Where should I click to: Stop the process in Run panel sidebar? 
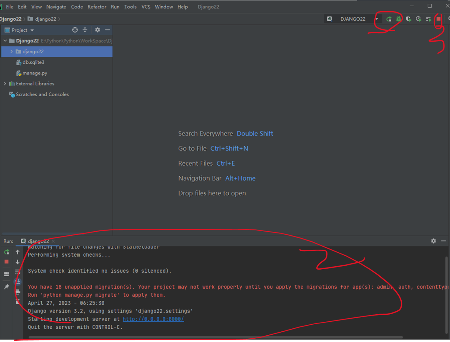[x=6, y=262]
